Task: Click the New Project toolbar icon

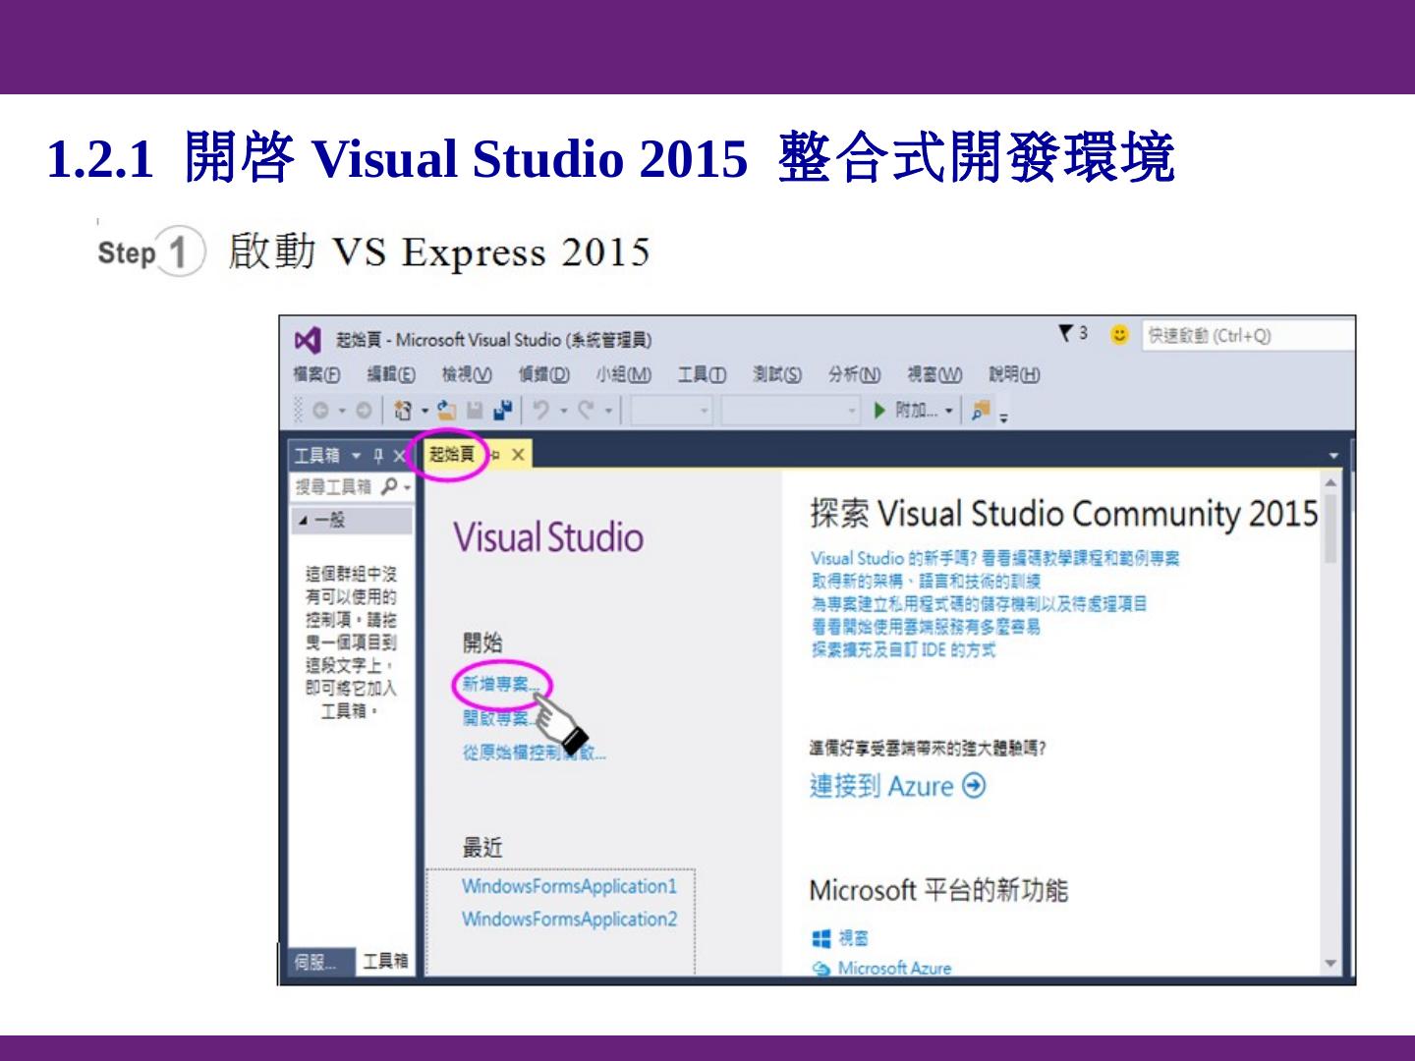Action: pyautogui.click(x=403, y=410)
